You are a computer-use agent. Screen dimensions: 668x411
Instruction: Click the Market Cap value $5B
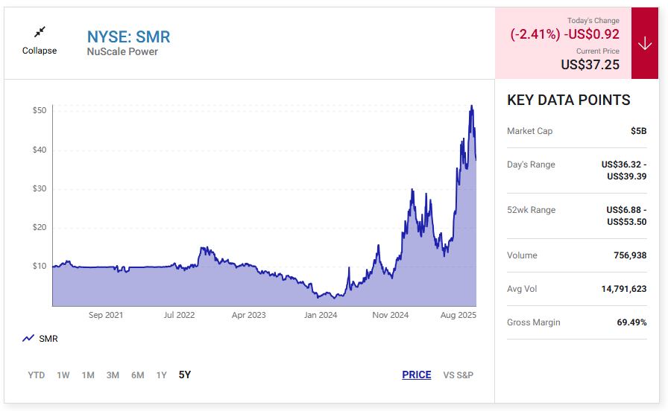click(639, 131)
